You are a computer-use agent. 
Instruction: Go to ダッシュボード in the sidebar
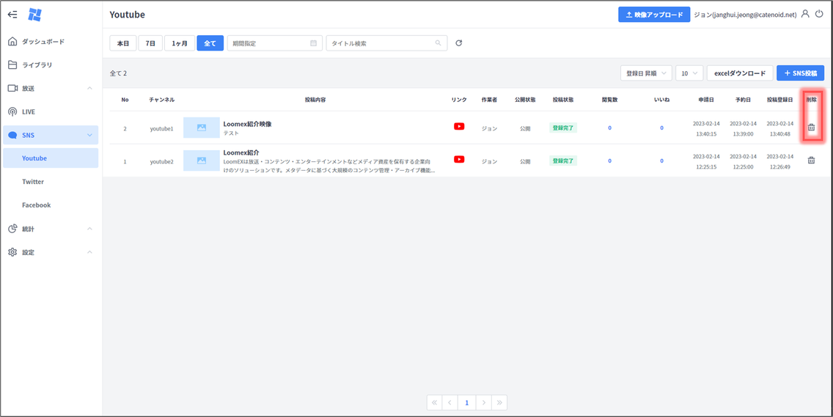[43, 42]
